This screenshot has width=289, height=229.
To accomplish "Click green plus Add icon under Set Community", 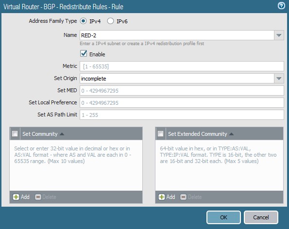I will click(16, 197).
